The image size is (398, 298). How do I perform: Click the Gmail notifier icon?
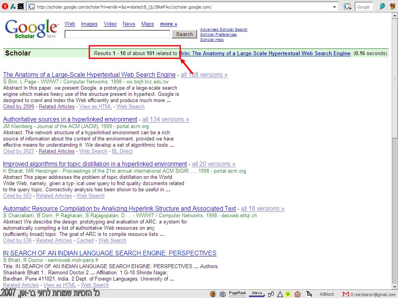(x=346, y=294)
